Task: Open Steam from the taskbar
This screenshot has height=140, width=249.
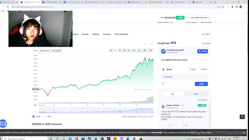Action: point(90,139)
